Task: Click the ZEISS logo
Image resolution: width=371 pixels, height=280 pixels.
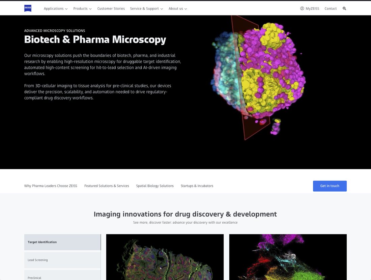Action: tap(28, 8)
